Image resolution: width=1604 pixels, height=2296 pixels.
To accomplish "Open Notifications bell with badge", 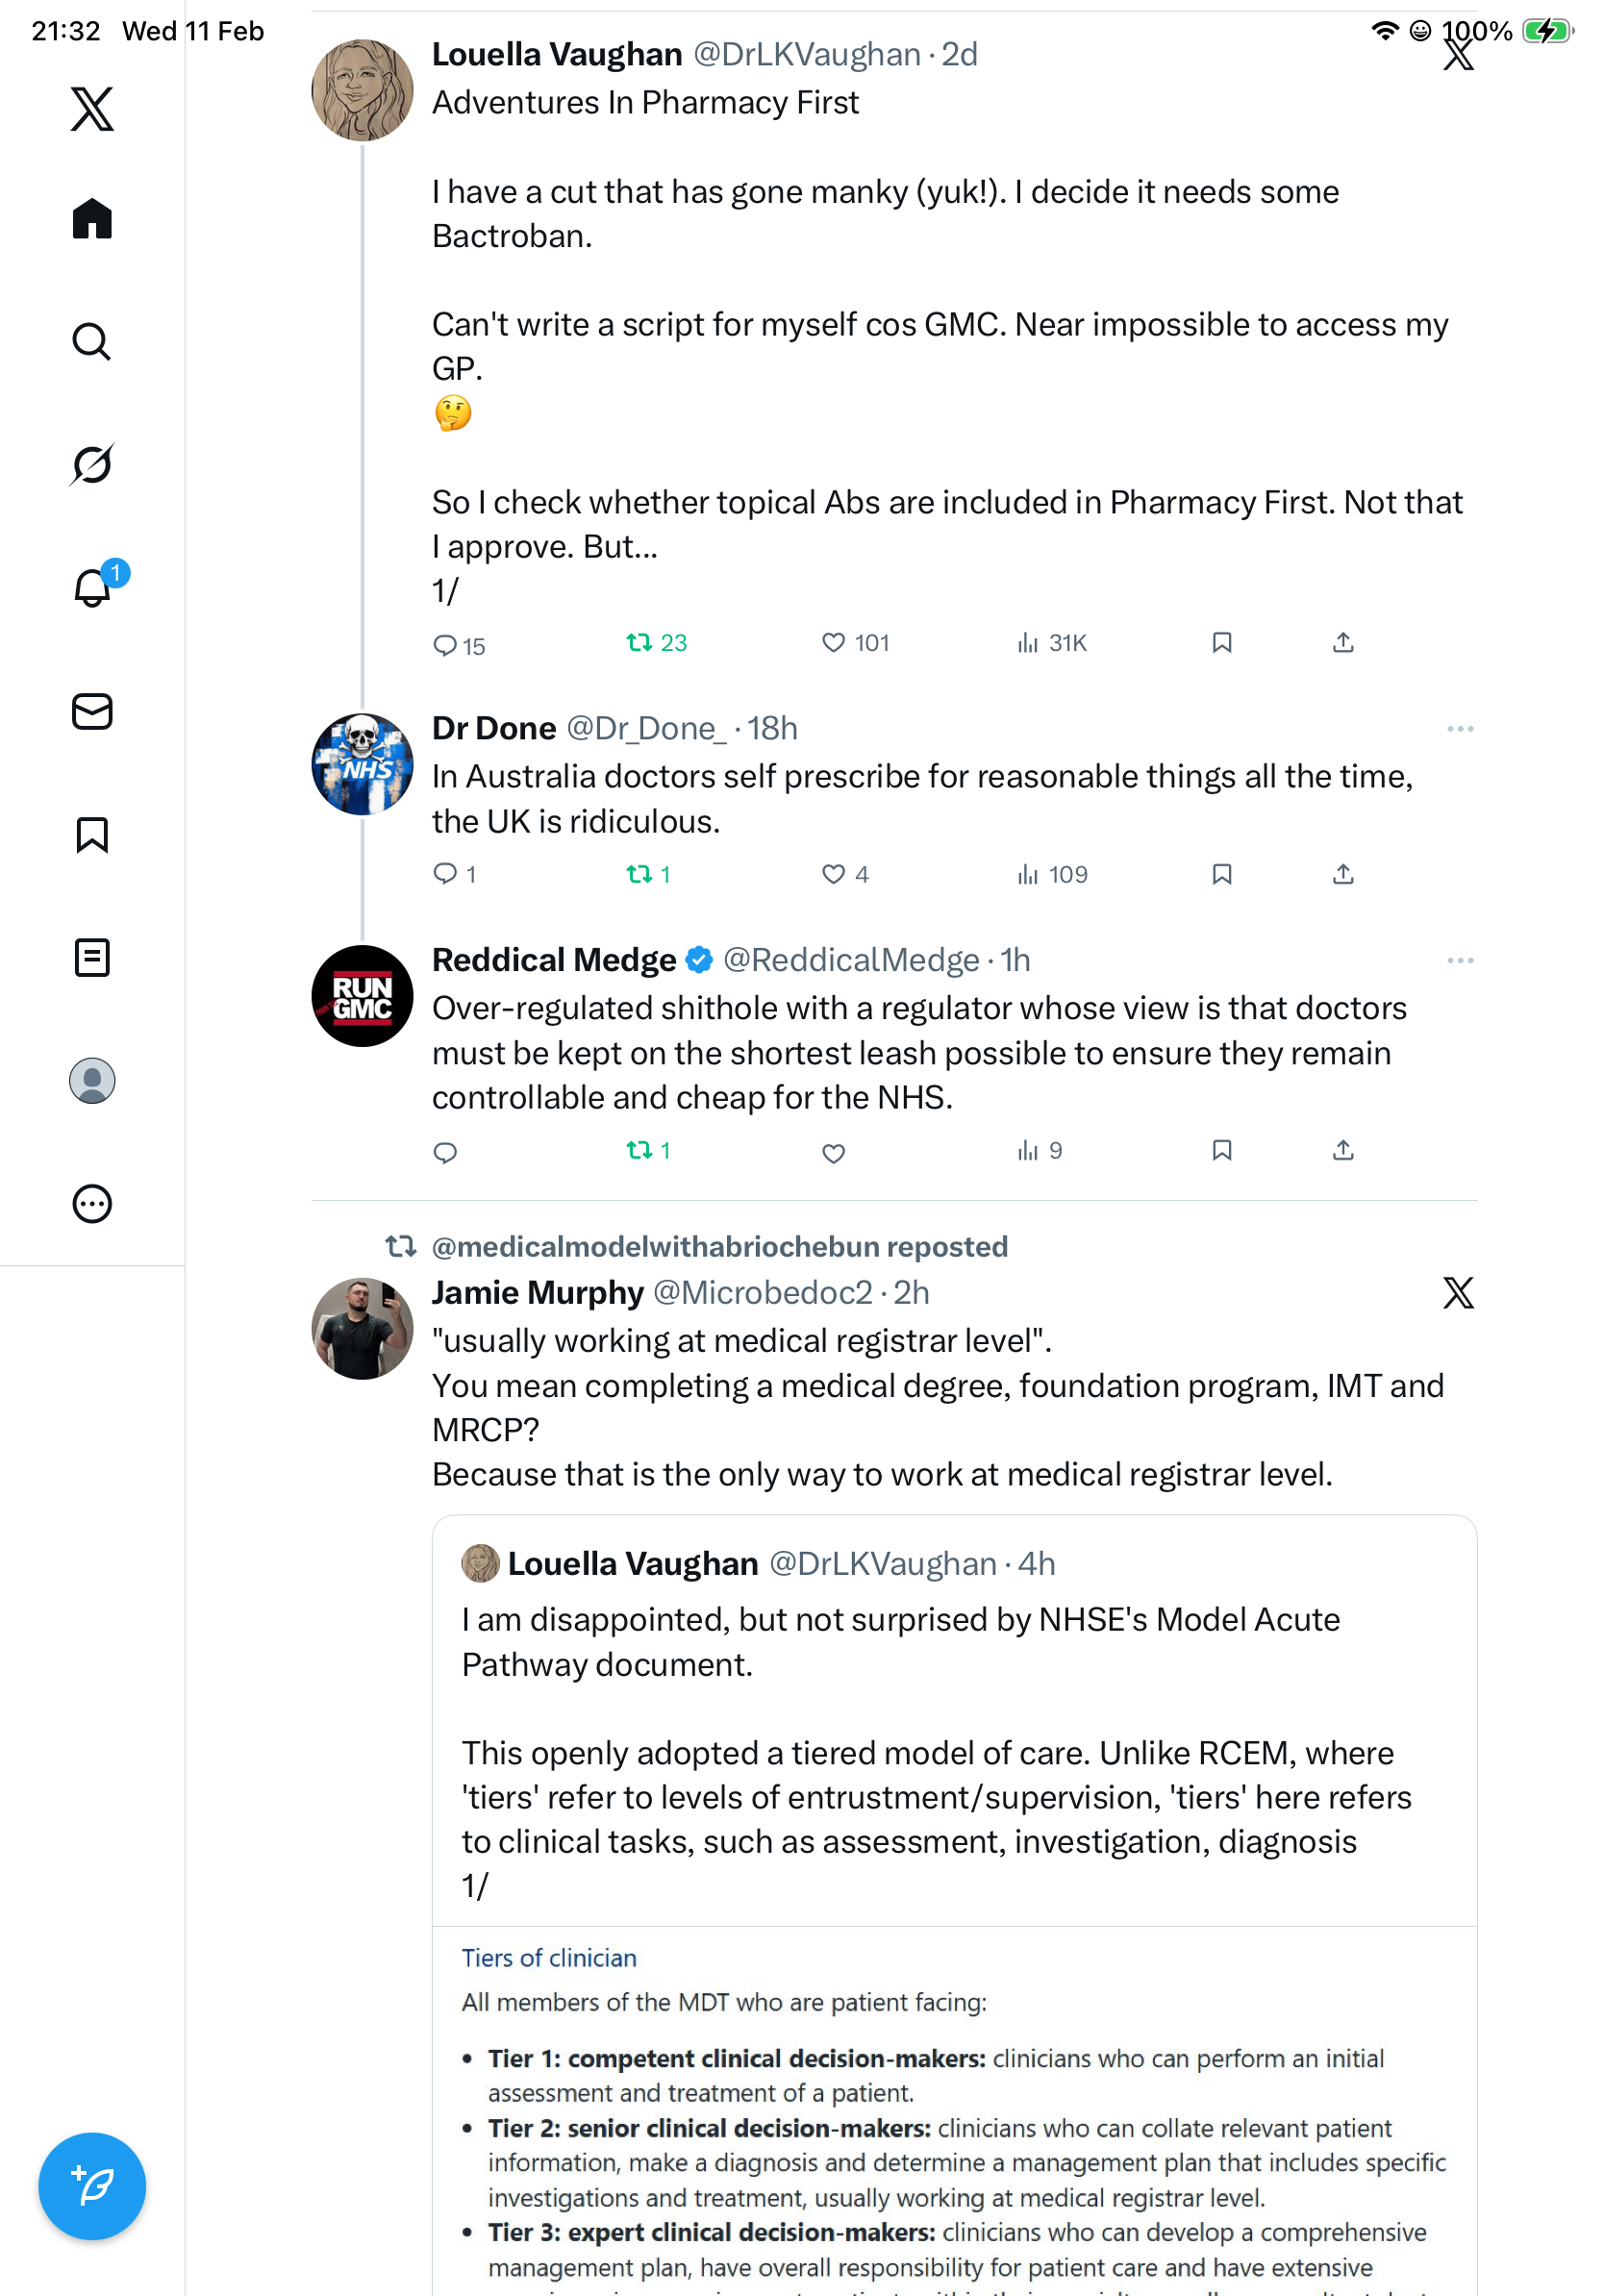I will tap(92, 587).
